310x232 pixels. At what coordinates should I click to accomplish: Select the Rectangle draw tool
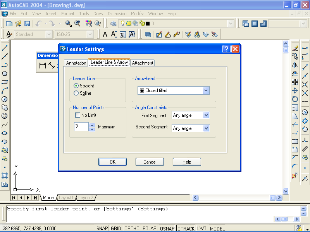(x=5, y=82)
